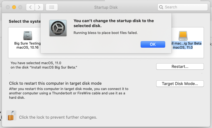Click the Startup Disk window title
212x128 pixels.
click(106, 7)
